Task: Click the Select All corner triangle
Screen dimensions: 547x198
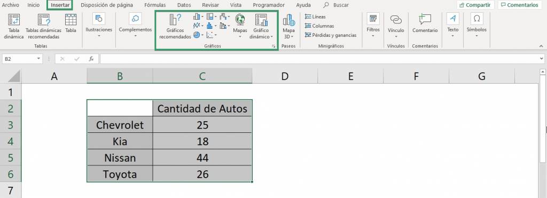Action: point(13,76)
